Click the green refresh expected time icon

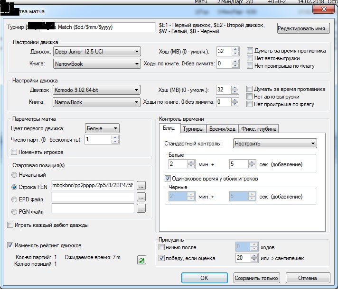141,260
